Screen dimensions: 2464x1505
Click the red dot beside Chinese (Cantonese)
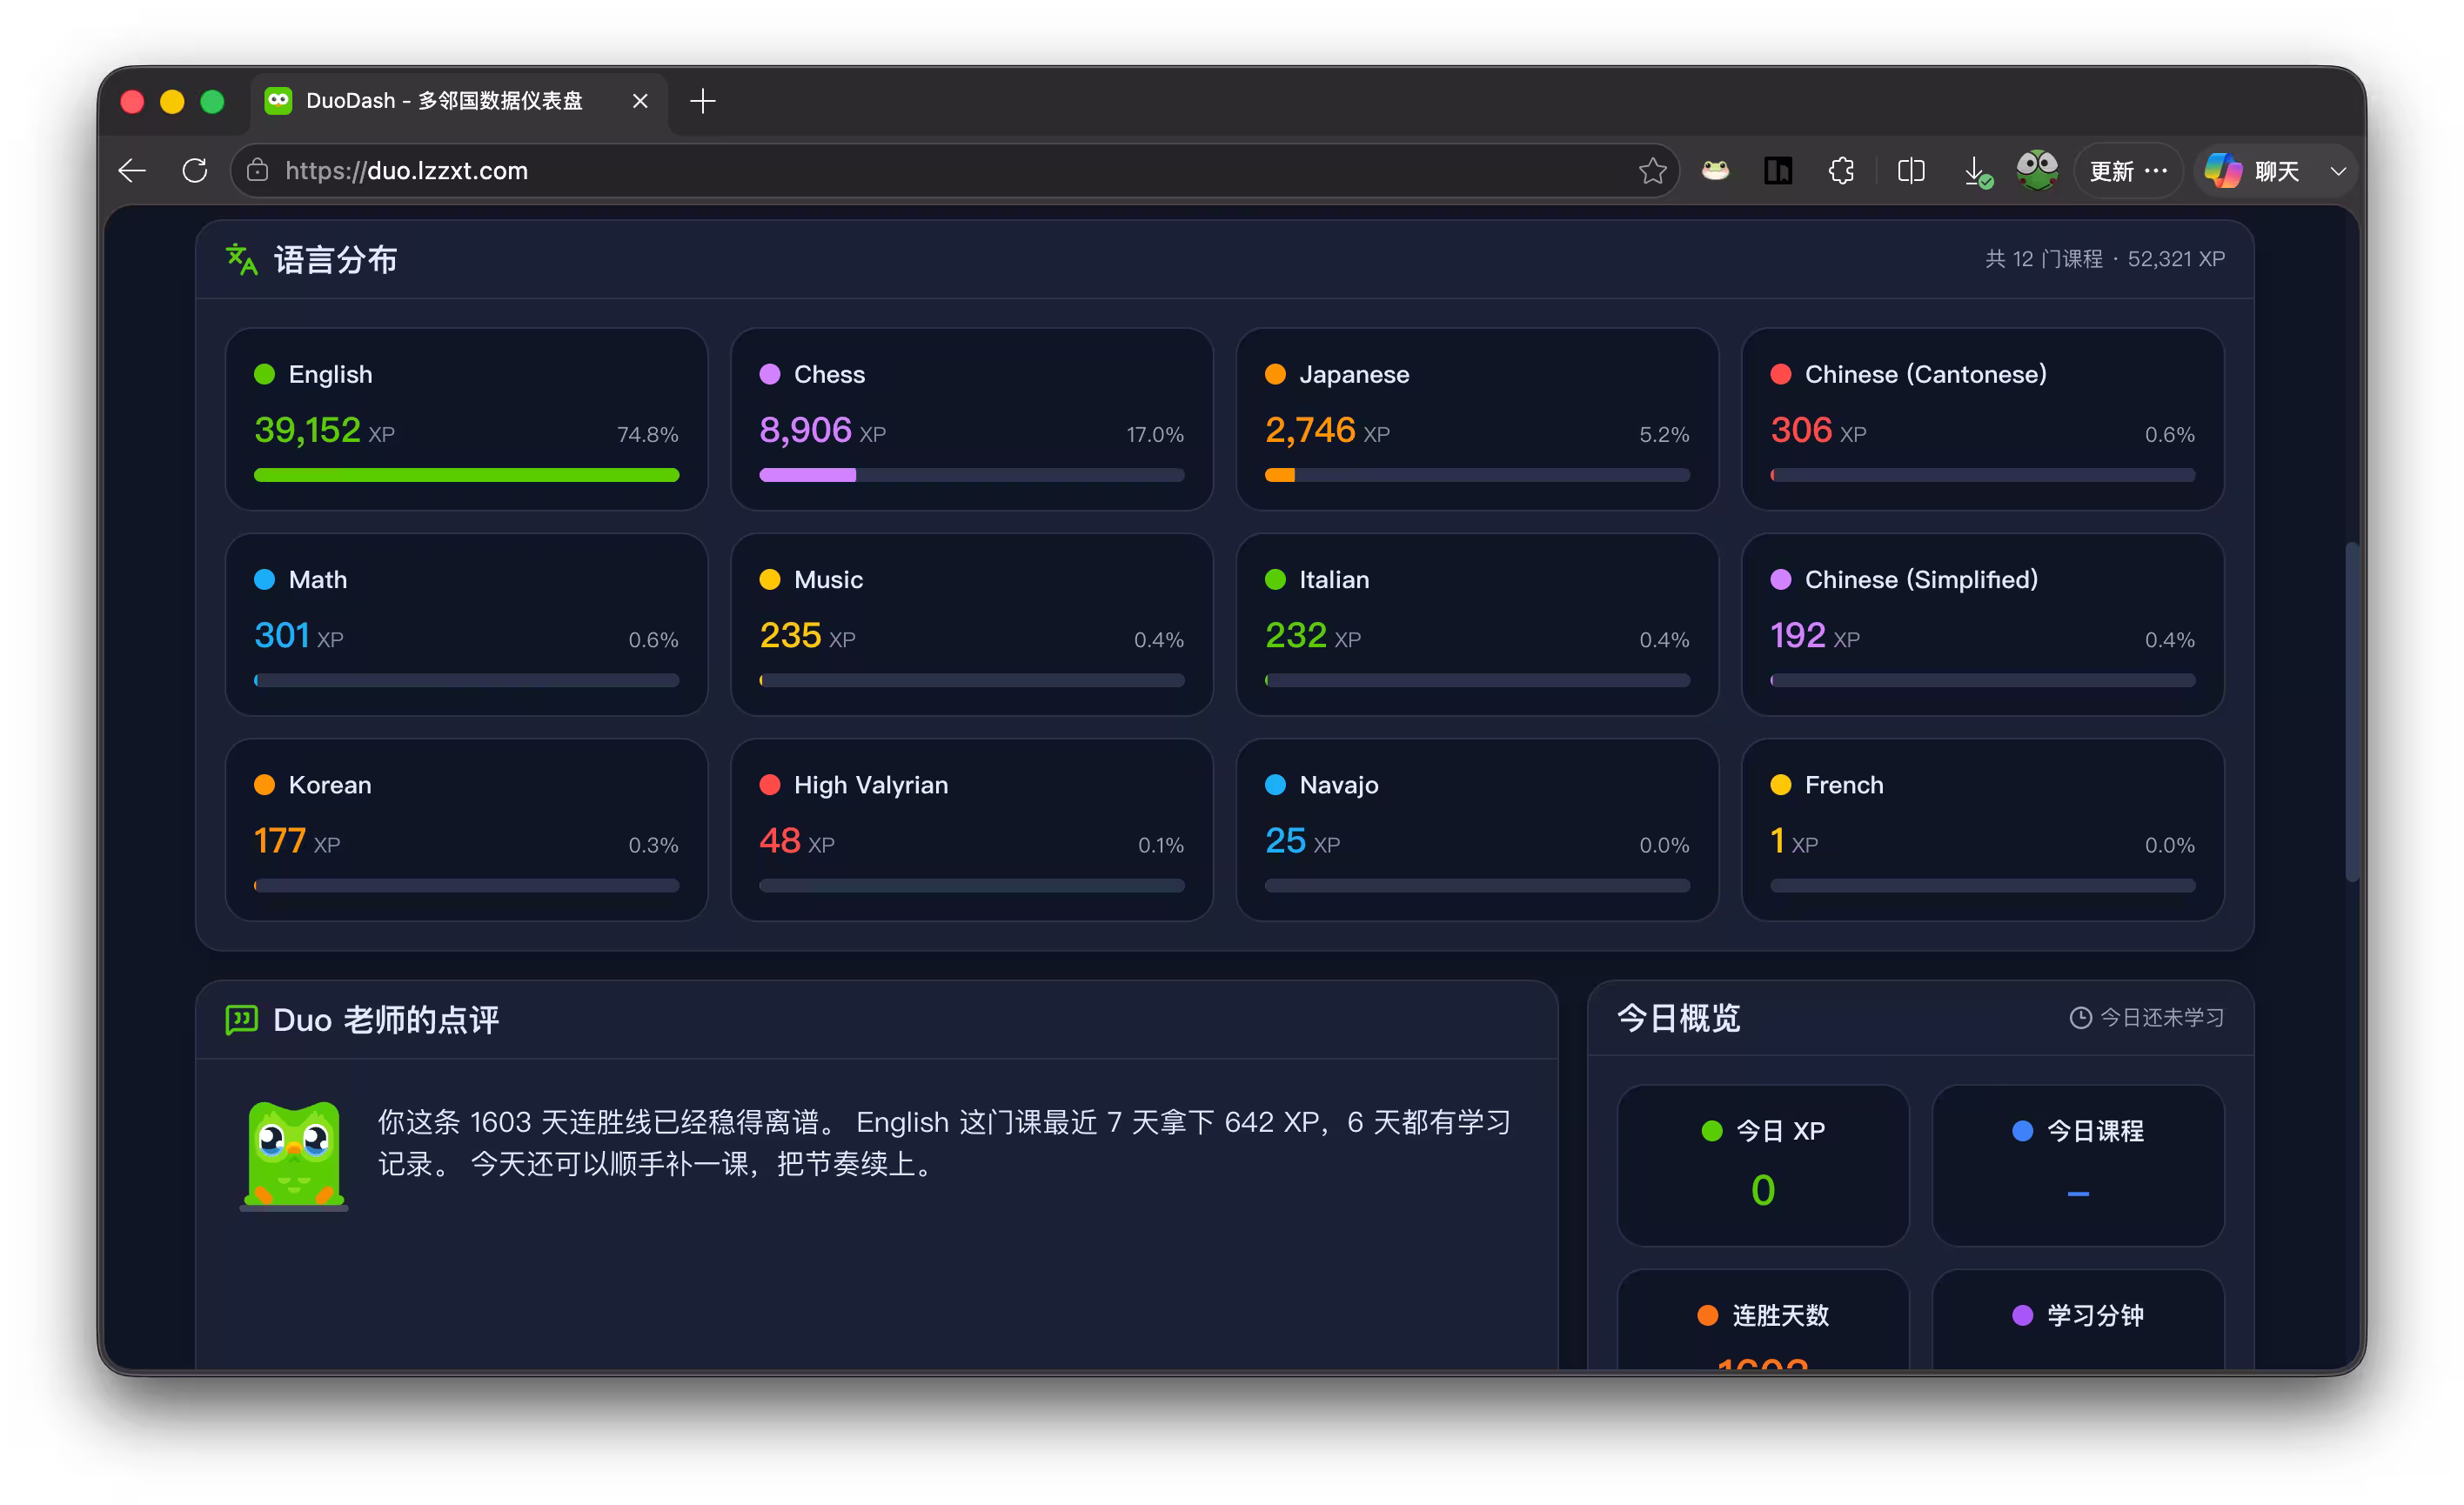tap(1780, 374)
